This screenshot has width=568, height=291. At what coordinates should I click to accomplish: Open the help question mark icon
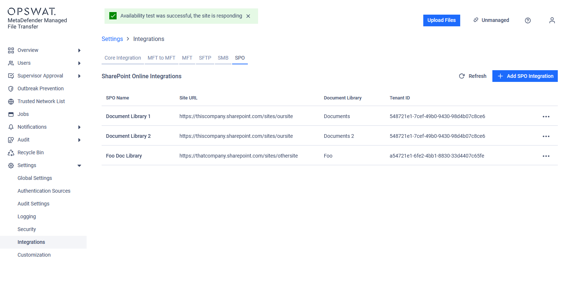click(528, 20)
